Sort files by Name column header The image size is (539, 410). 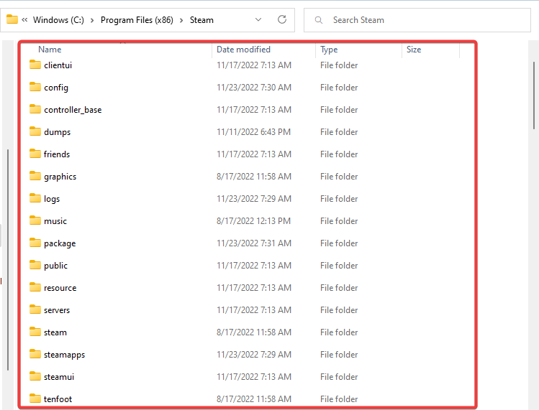(x=50, y=50)
